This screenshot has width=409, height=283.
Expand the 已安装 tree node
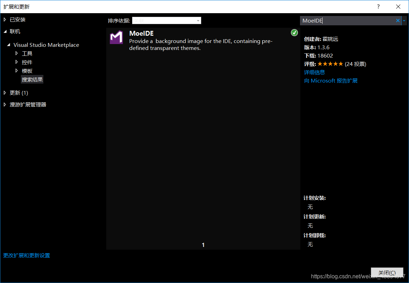[x=5, y=19]
